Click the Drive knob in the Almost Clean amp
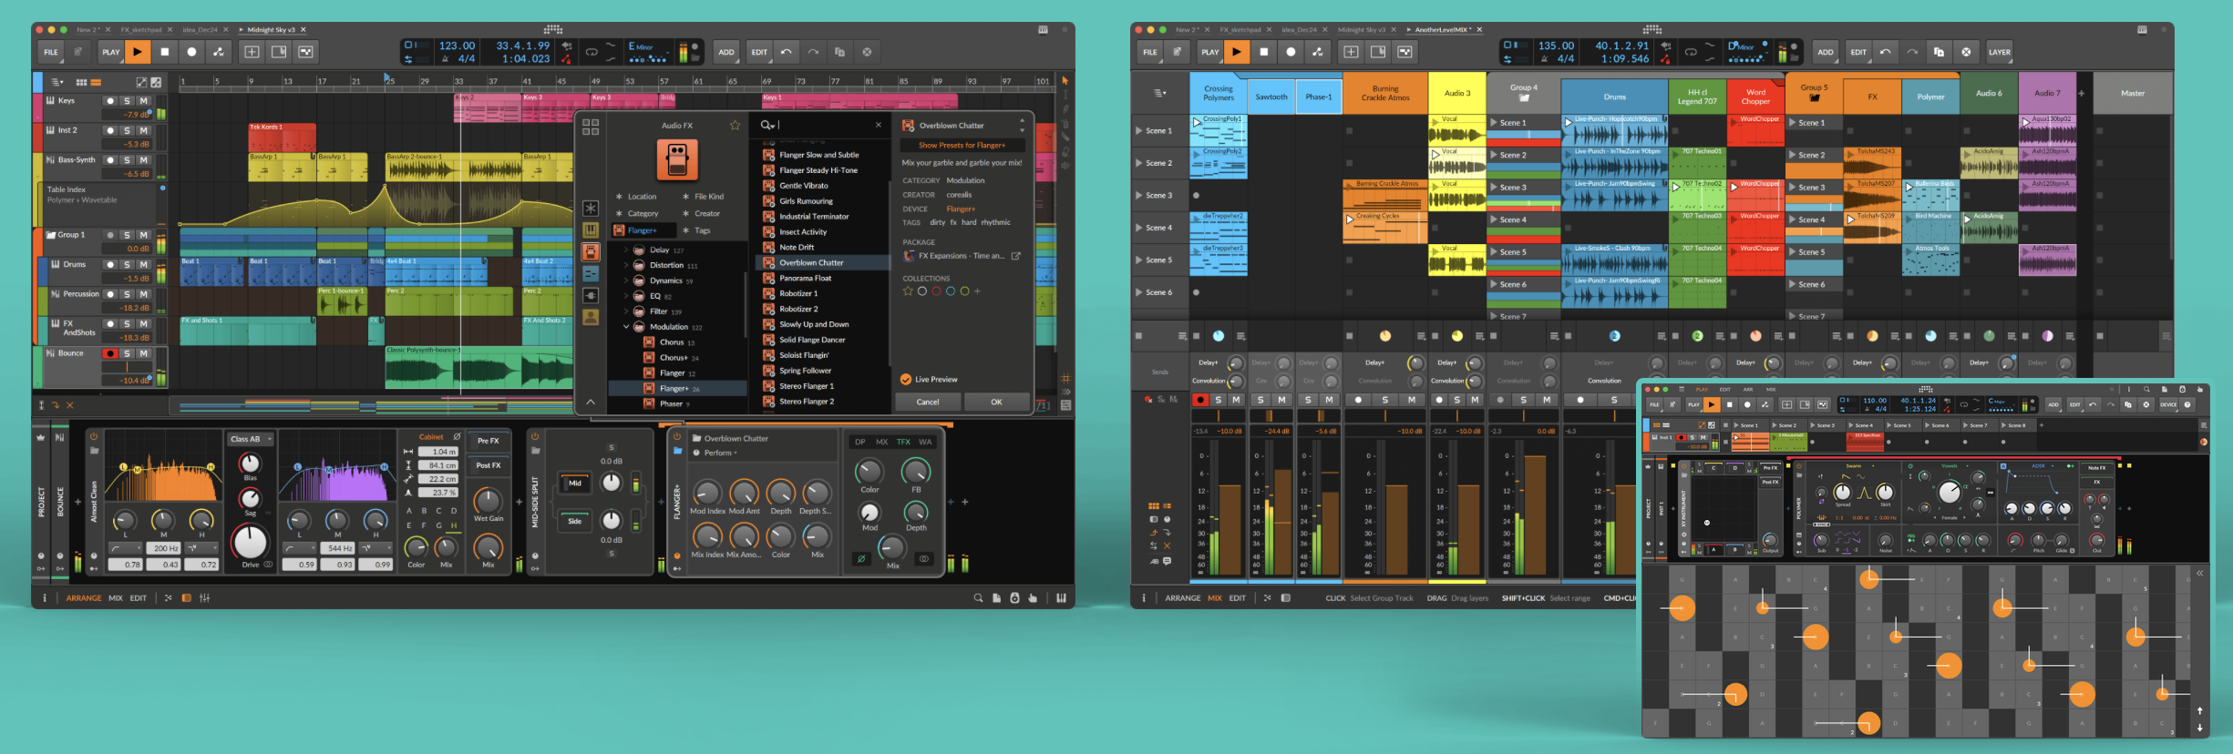The height and width of the screenshot is (754, 2233). pos(249,542)
